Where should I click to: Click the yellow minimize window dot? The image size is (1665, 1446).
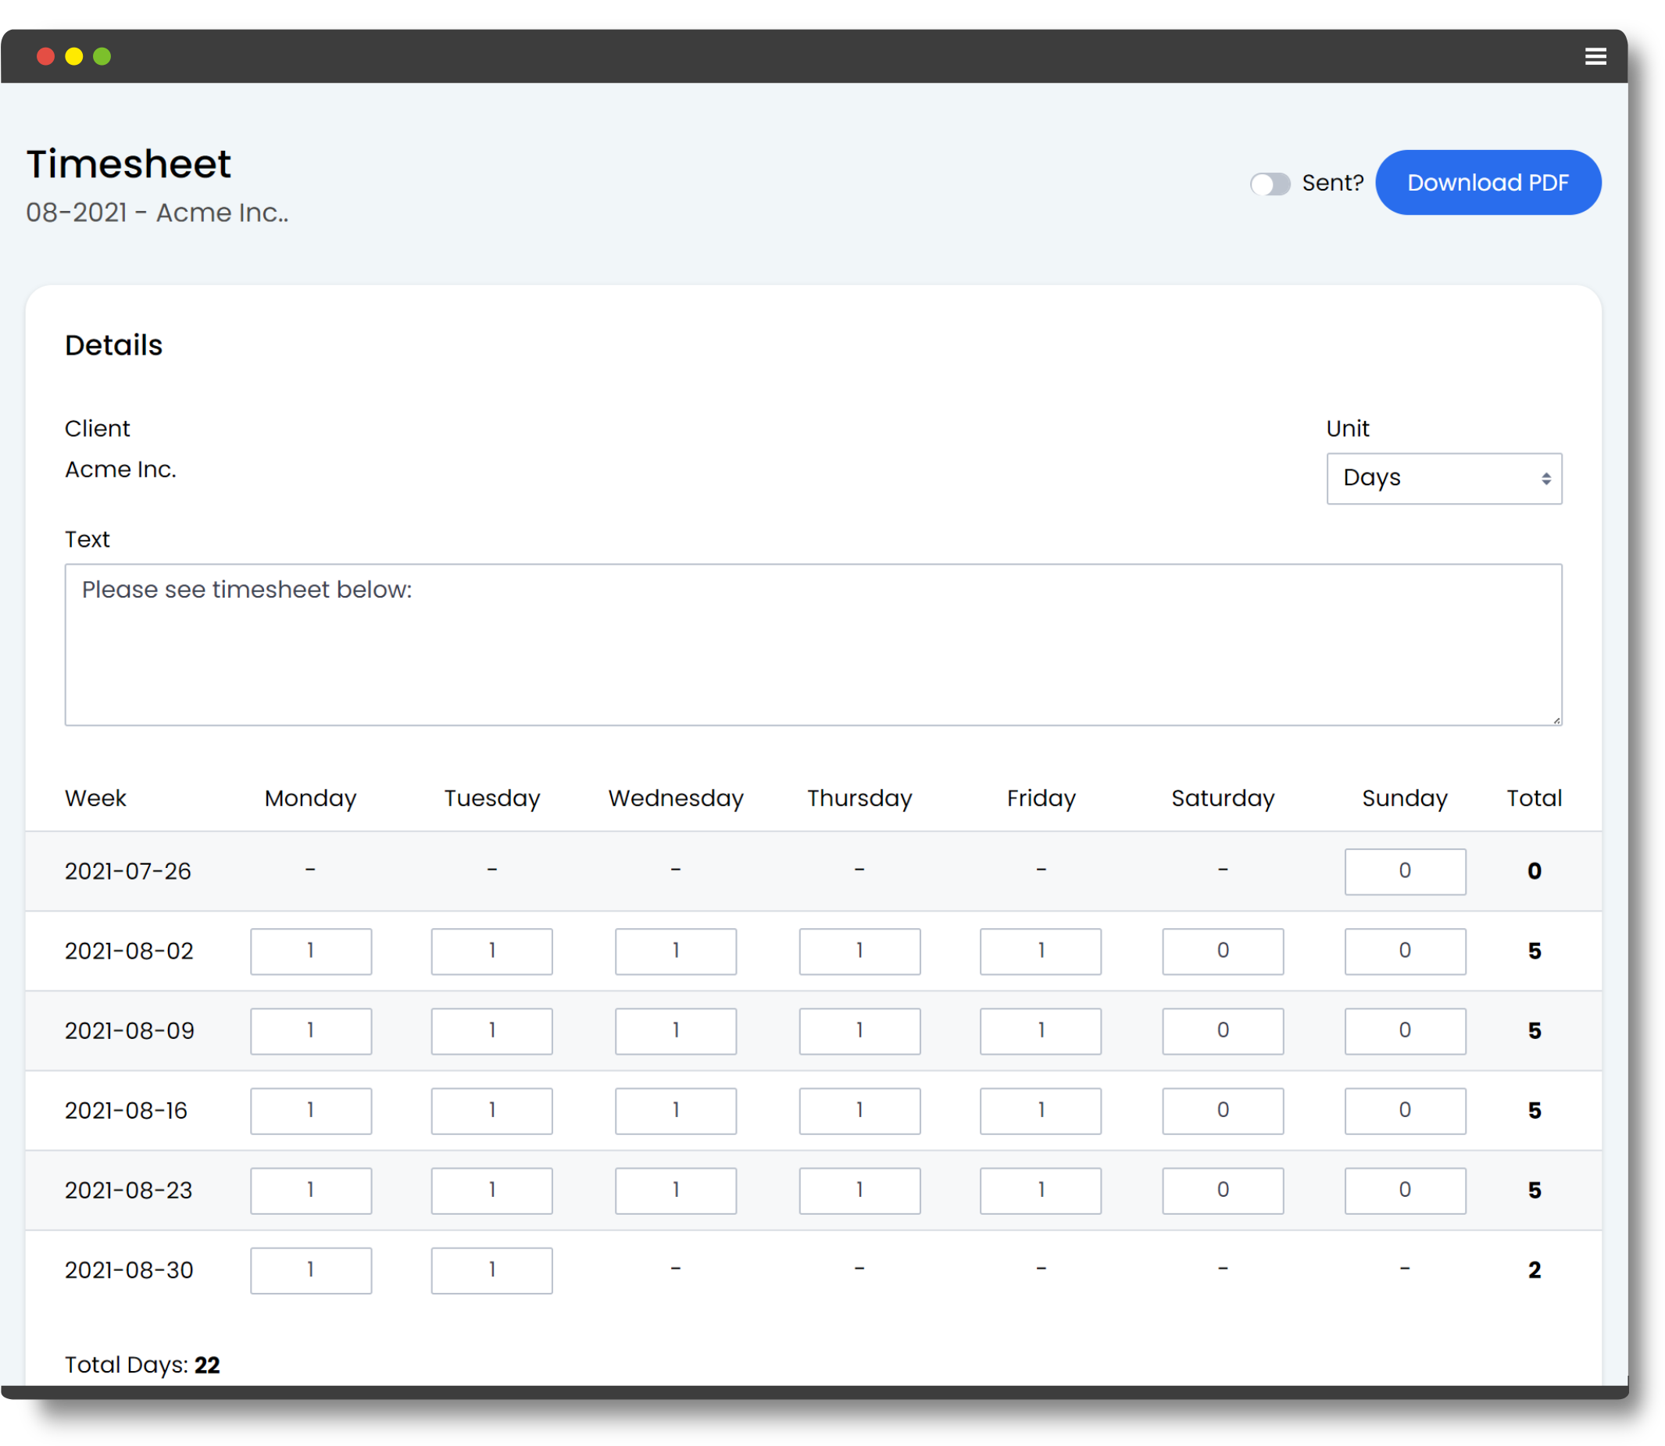(x=73, y=56)
